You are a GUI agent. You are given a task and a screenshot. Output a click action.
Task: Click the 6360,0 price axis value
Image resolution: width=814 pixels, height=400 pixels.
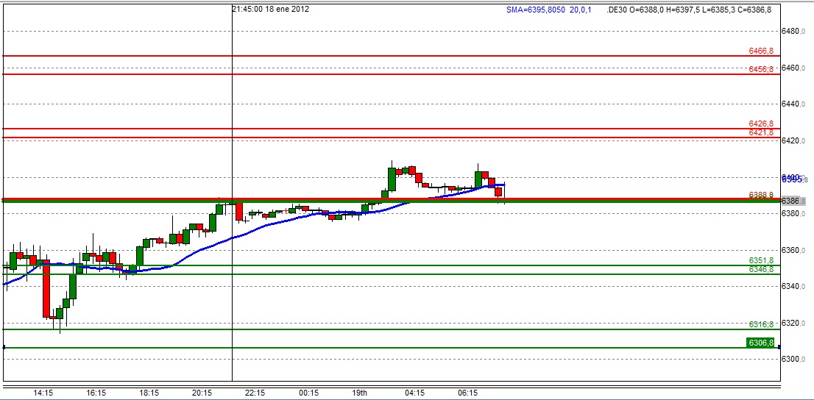[x=793, y=250]
